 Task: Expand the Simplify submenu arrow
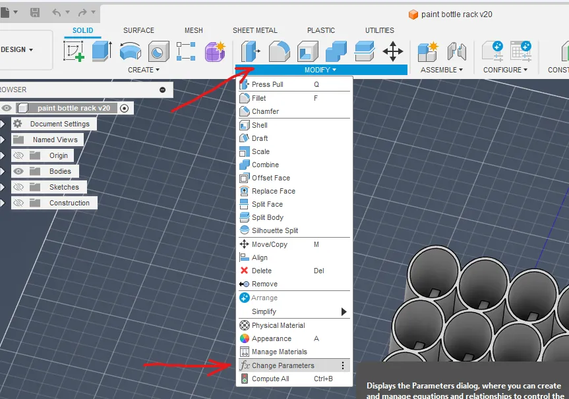pyautogui.click(x=344, y=311)
